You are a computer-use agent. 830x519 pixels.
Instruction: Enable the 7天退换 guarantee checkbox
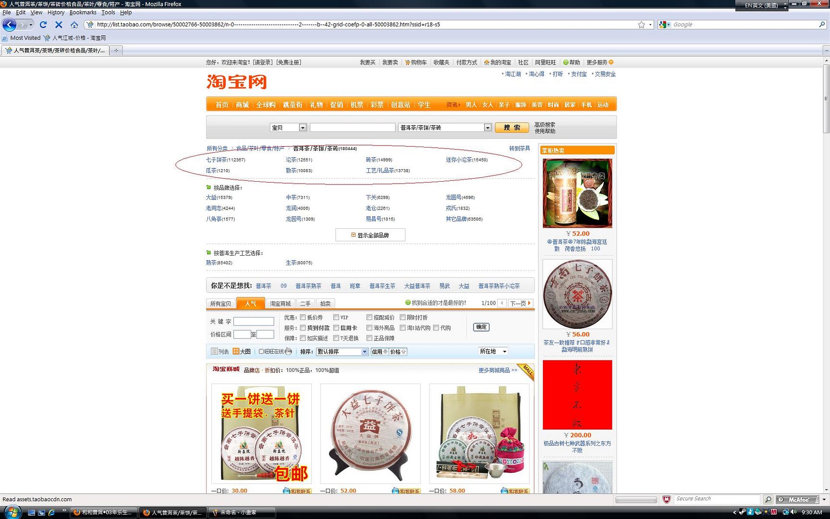click(x=336, y=338)
